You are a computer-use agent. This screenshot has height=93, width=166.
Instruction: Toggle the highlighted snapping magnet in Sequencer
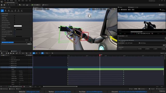[42, 53]
